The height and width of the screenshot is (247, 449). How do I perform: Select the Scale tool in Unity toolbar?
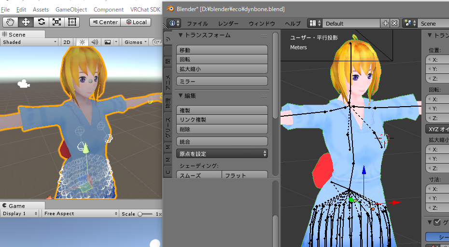pyautogui.click(x=56, y=22)
